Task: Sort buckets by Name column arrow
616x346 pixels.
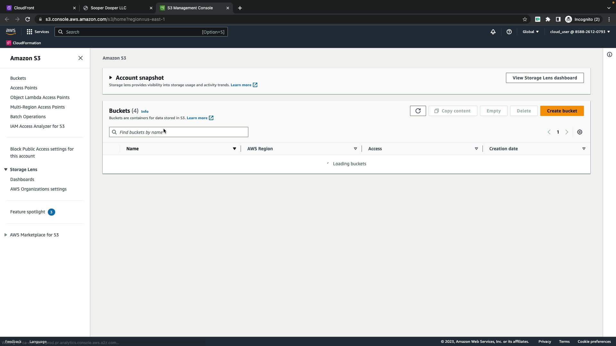Action: tap(234, 149)
